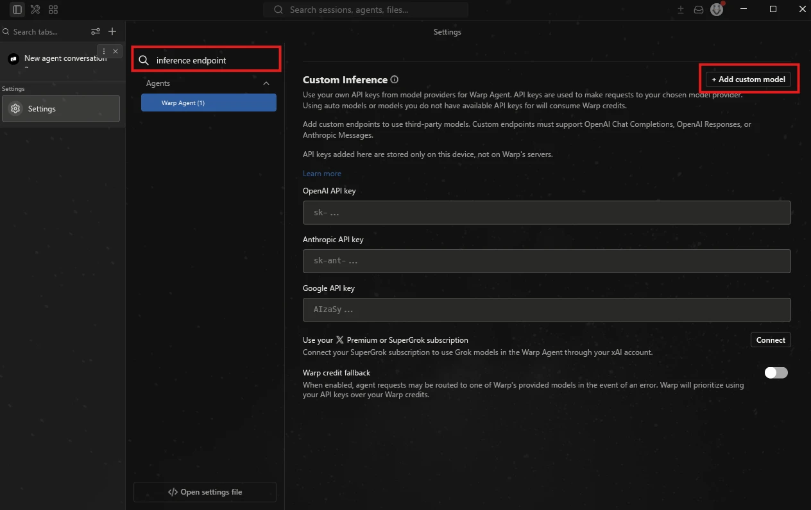Viewport: 811px width, 510px height.
Task: Select the Settings tab in sidebar
Action: pos(61,108)
